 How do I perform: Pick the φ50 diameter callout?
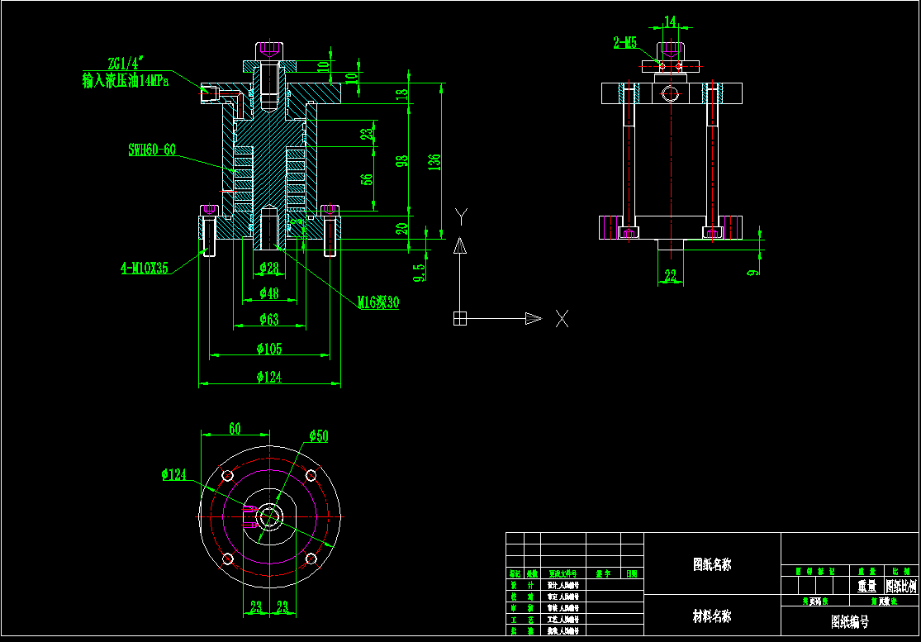319,435
